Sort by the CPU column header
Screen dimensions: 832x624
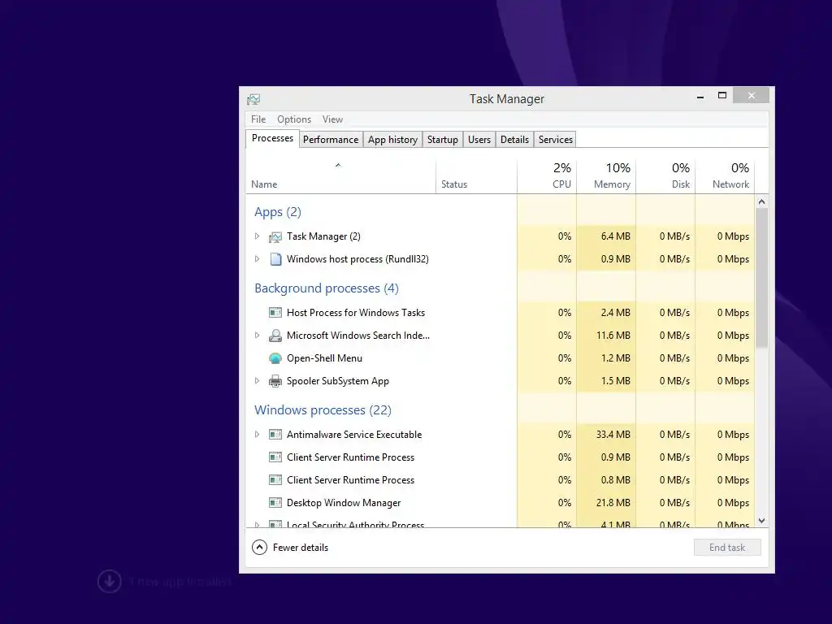pyautogui.click(x=547, y=176)
